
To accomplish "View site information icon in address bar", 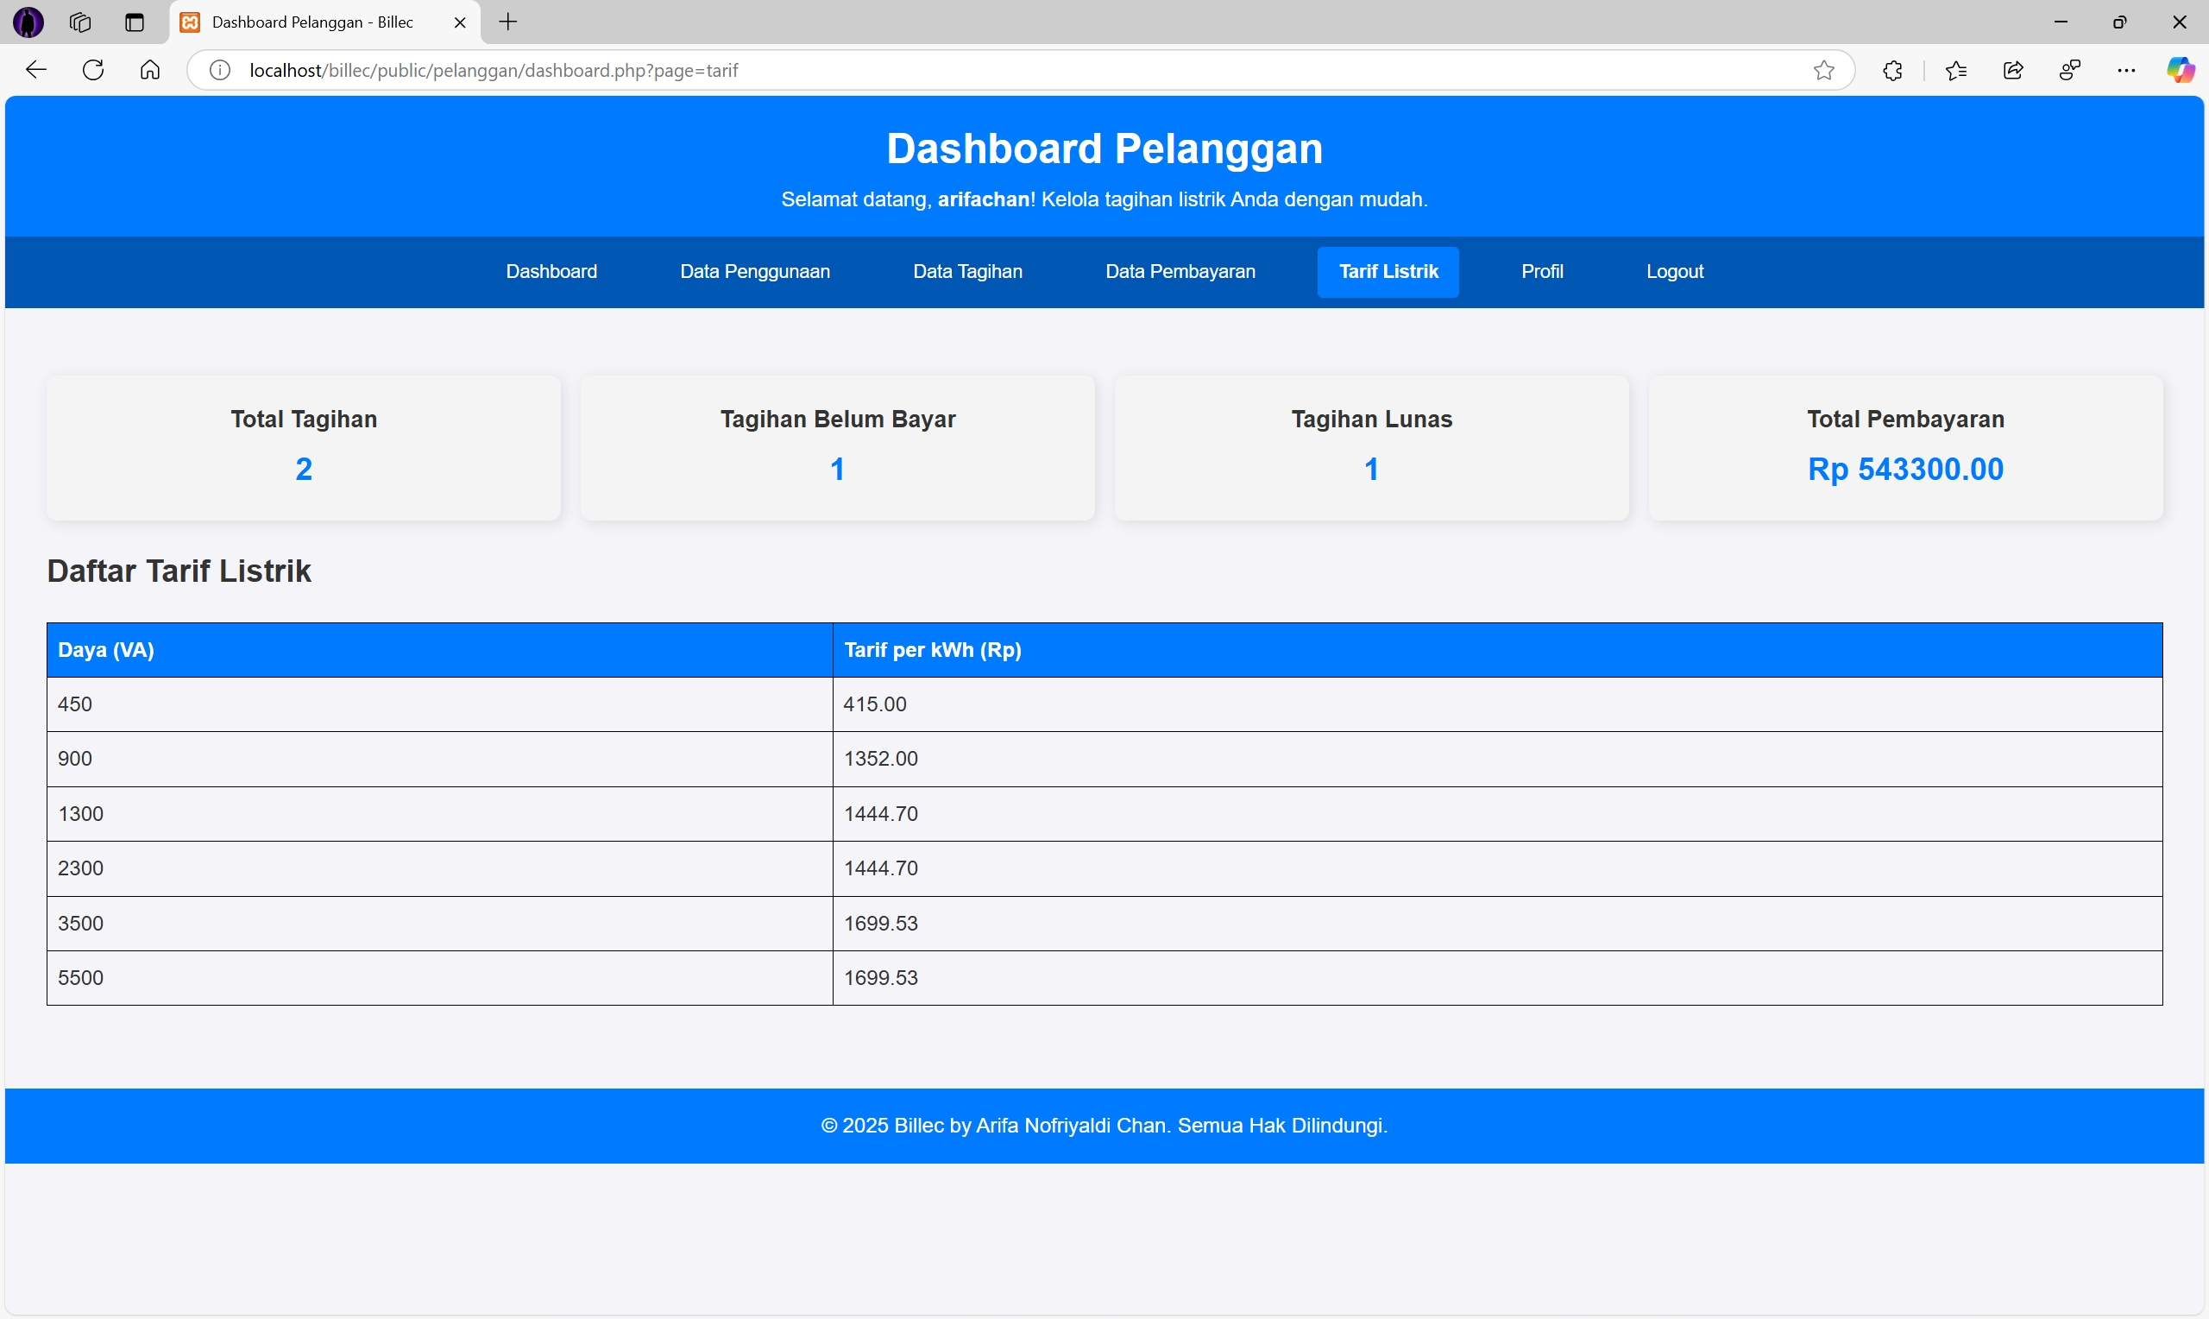I will coord(219,70).
